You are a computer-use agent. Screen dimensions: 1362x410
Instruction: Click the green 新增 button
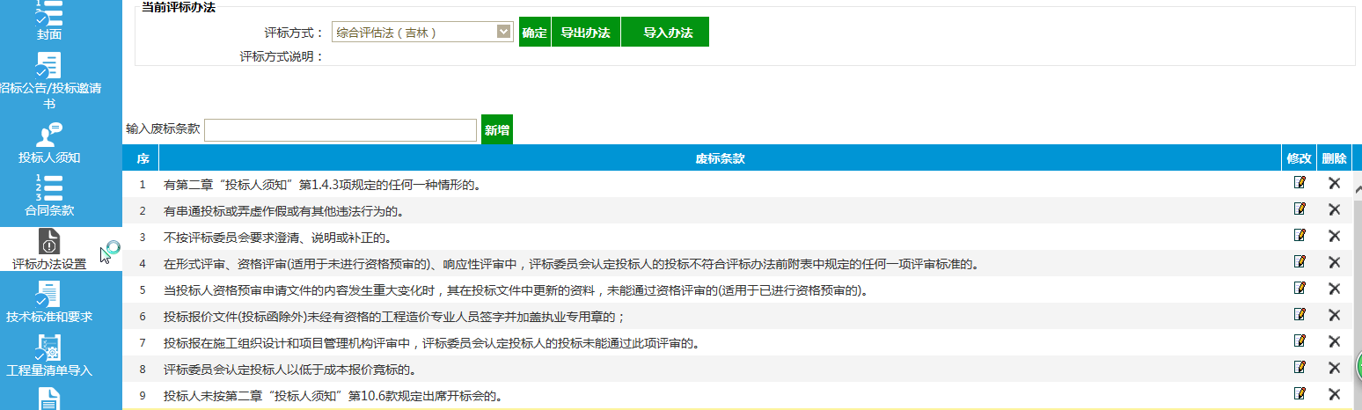click(497, 129)
